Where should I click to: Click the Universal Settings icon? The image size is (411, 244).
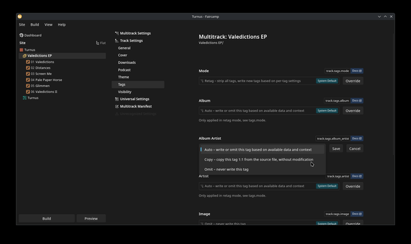click(x=117, y=99)
